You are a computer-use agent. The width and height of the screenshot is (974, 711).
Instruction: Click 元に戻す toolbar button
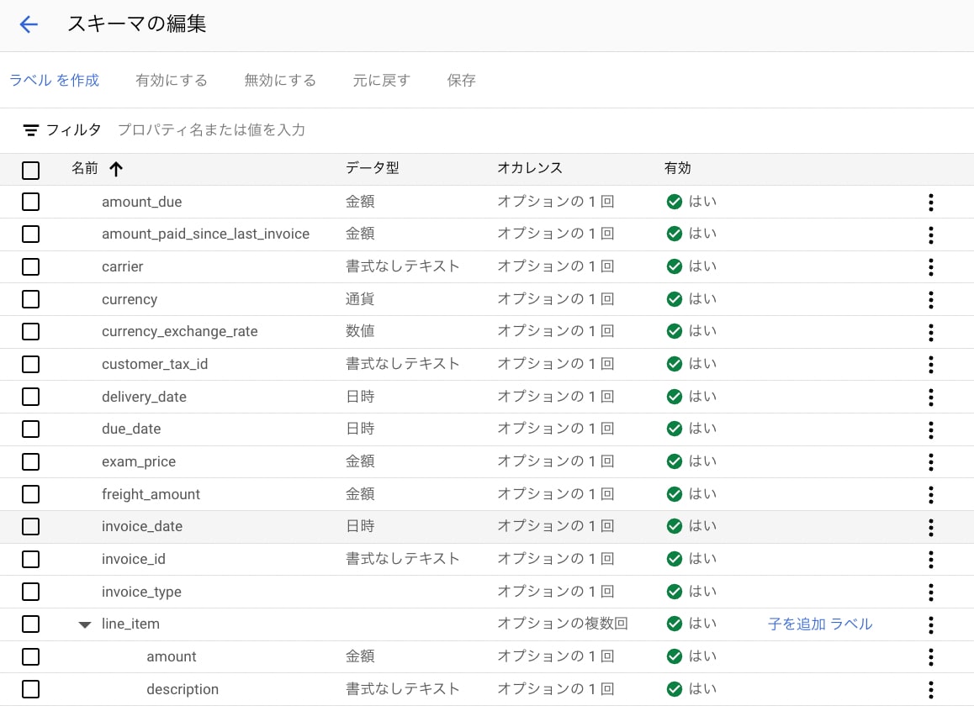[x=381, y=80]
